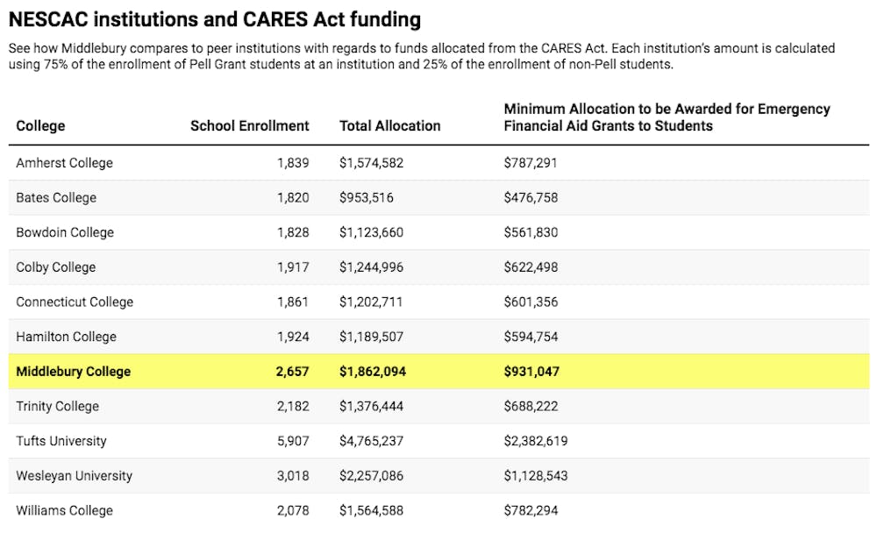Select the Tufts University row name

61,441
